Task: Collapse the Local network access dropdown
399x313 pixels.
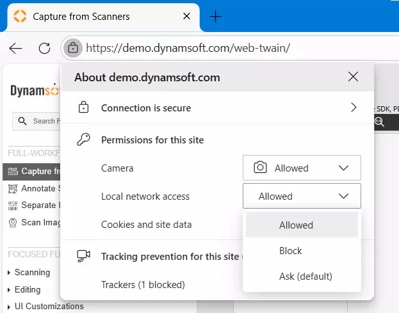Action: click(302, 196)
